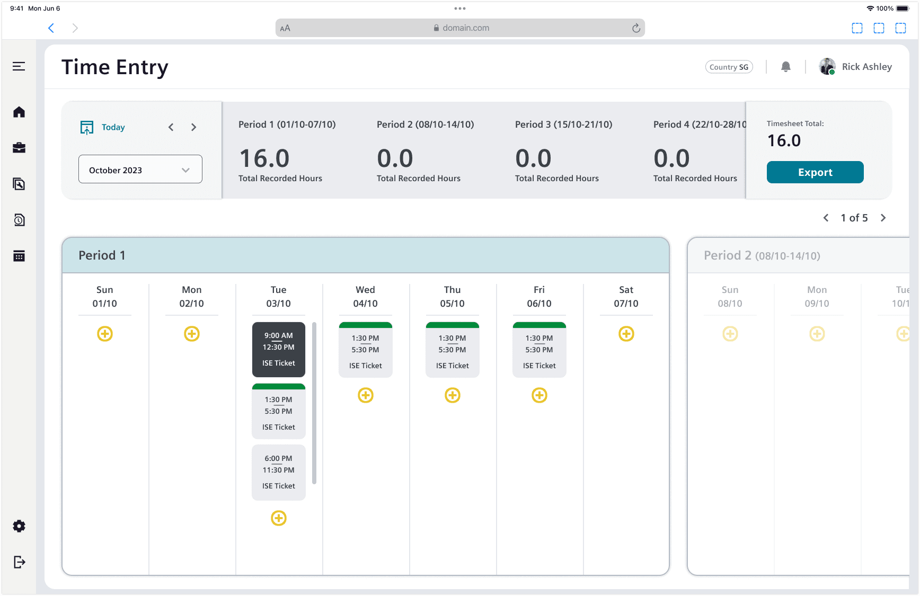Image resolution: width=920 pixels, height=596 pixels.
Task: Reload the page in address bar
Action: pyautogui.click(x=636, y=28)
